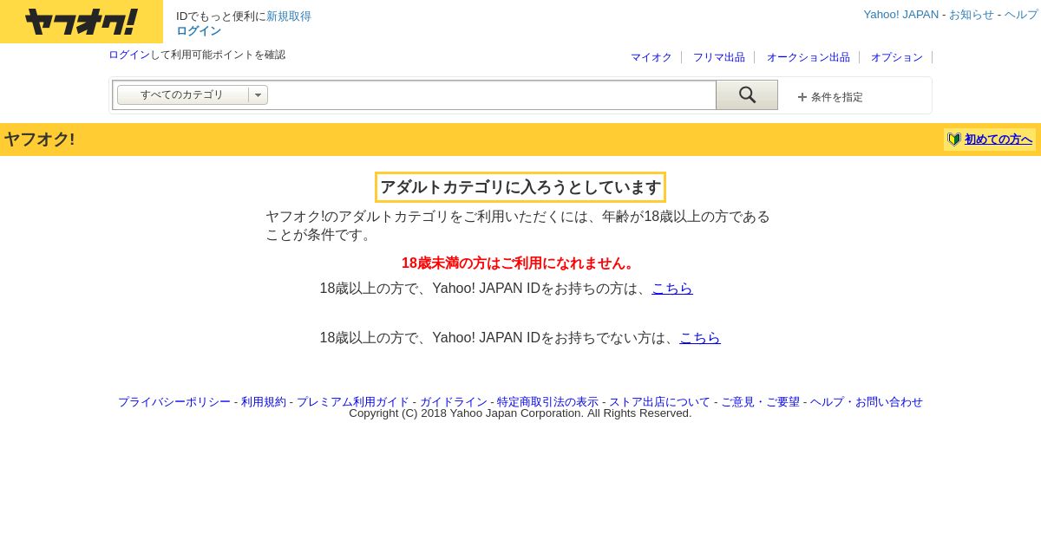Viewport: 1041px width, 546px height.
Task: Open the ヘルプ link at top right
Action: tap(1021, 15)
